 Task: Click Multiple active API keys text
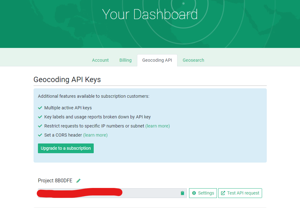click(68, 108)
